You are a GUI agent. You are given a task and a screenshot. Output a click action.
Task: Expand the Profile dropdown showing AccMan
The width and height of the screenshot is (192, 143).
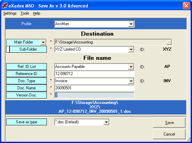131,24
